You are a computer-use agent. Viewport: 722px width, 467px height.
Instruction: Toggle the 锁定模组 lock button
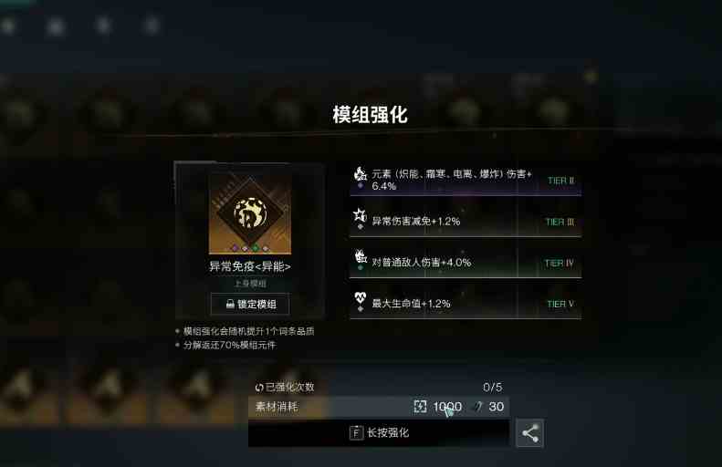pyautogui.click(x=250, y=304)
